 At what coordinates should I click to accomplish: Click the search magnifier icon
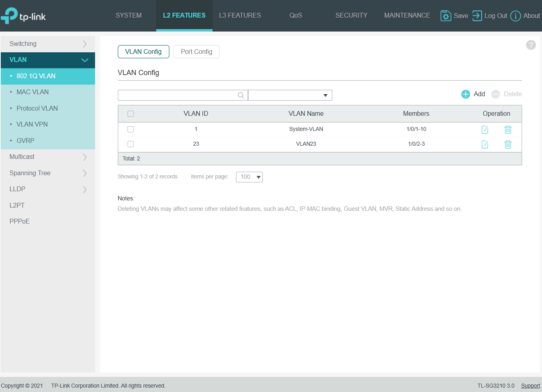[x=241, y=95]
